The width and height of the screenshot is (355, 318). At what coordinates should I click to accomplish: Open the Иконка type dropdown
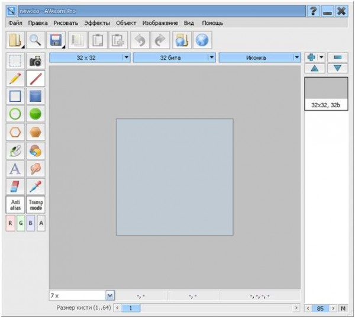(x=260, y=57)
